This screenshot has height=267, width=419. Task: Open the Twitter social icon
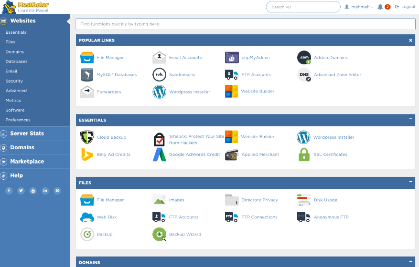coord(21,190)
